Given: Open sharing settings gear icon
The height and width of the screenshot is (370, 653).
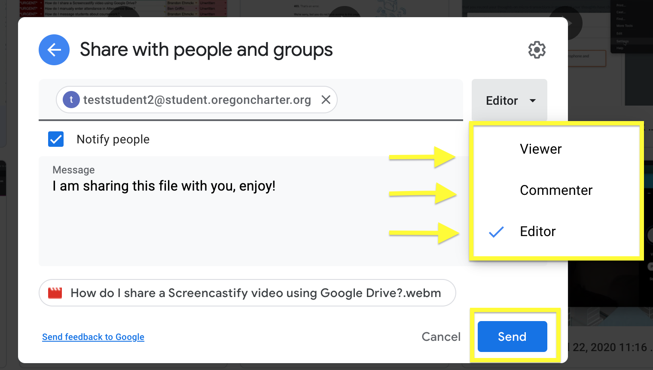Looking at the screenshot, I should (x=537, y=50).
